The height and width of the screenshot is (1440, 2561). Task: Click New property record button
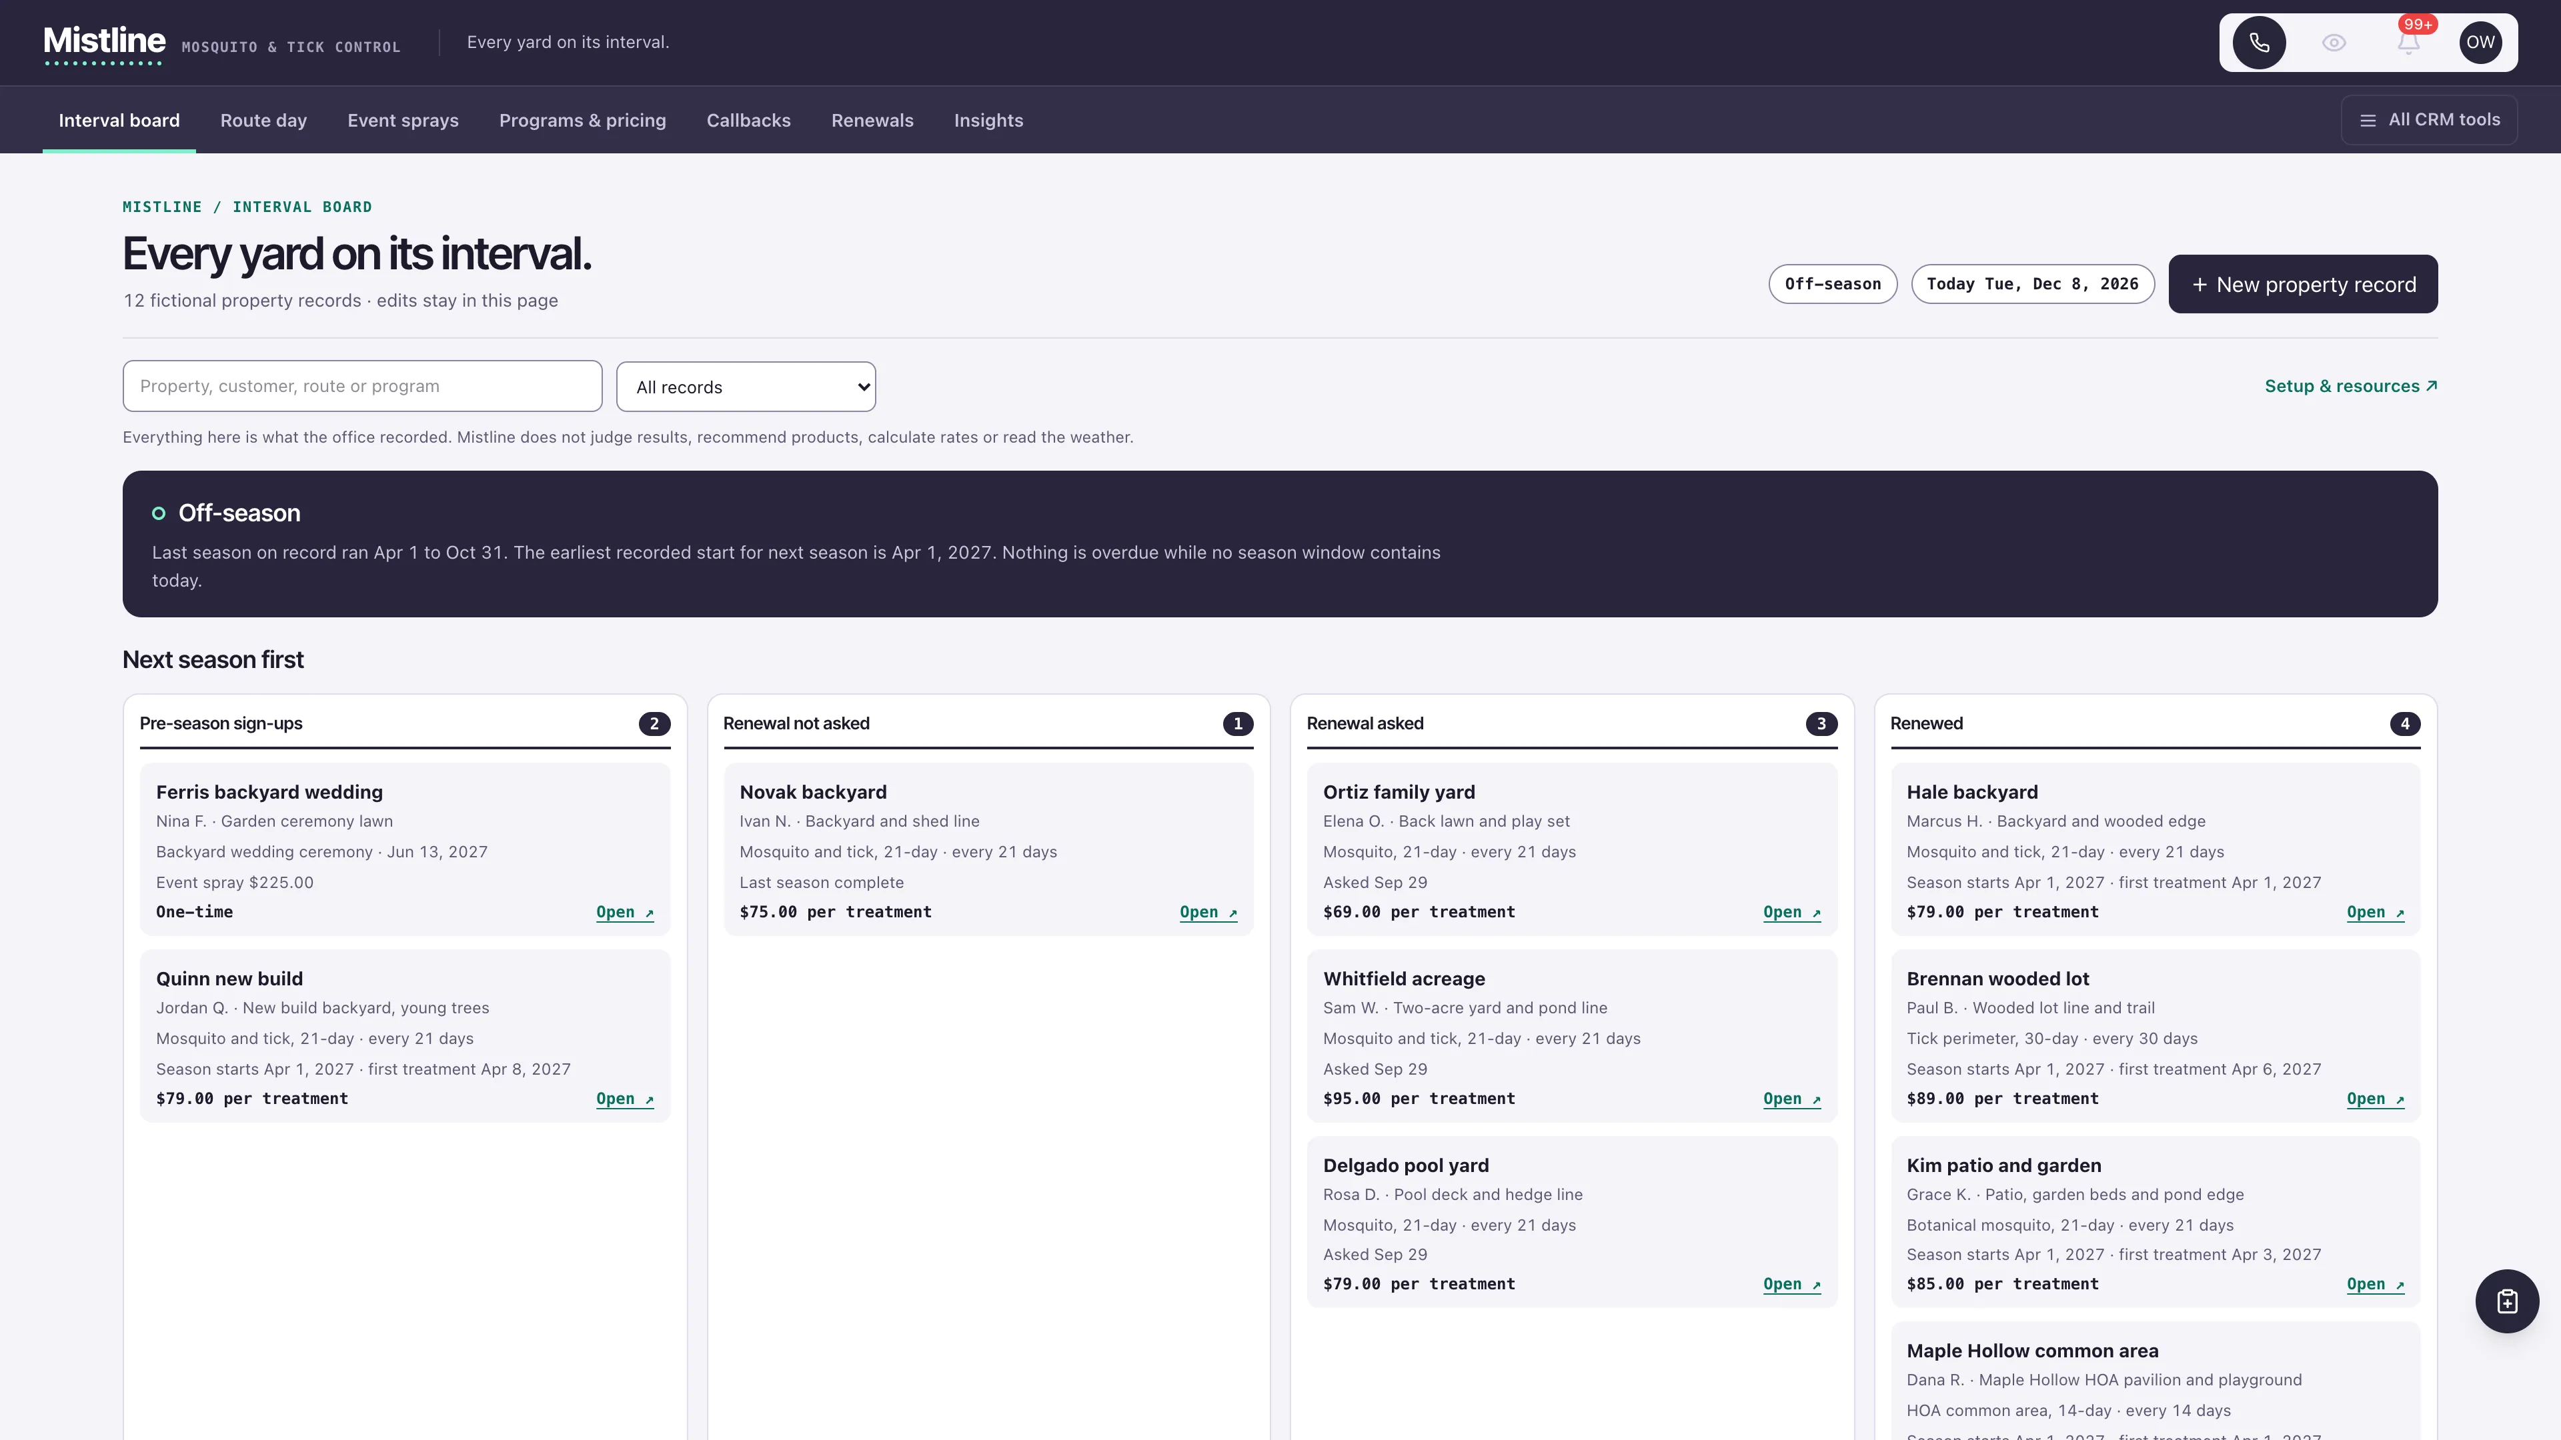[2302, 284]
